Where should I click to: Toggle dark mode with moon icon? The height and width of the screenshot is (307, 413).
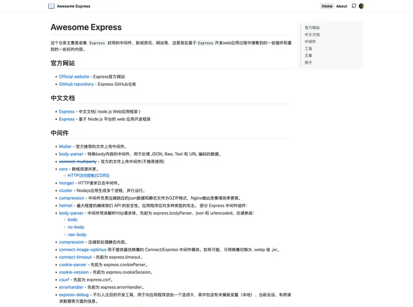[361, 6]
